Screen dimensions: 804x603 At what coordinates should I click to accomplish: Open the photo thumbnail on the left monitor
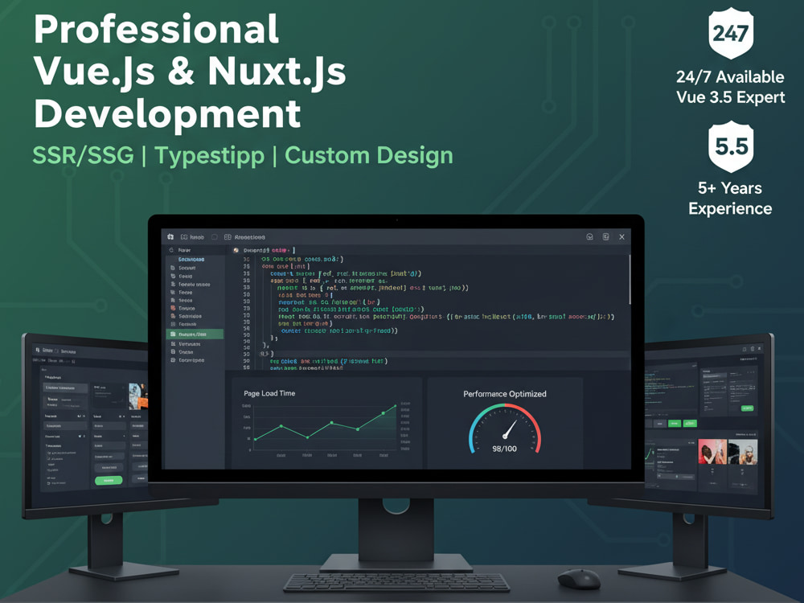point(138,396)
